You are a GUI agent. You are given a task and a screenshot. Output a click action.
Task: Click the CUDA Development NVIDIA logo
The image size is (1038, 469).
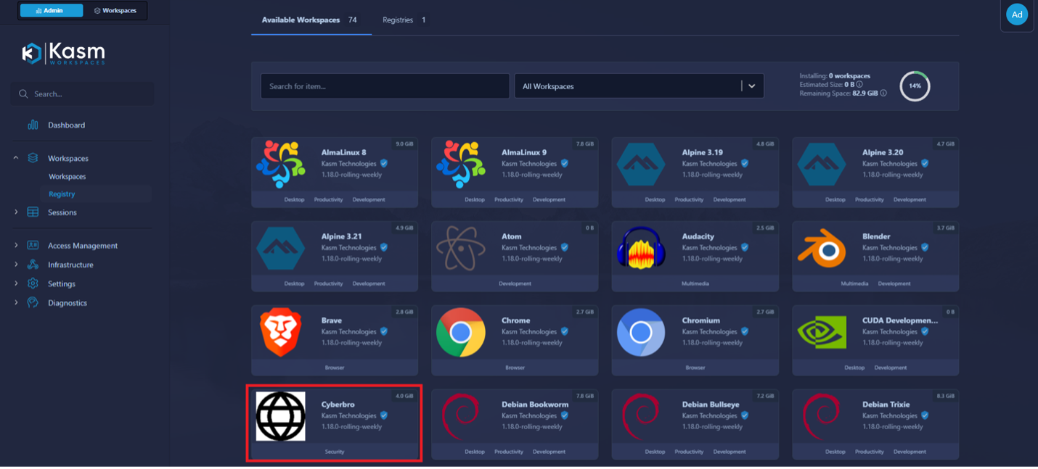click(822, 332)
